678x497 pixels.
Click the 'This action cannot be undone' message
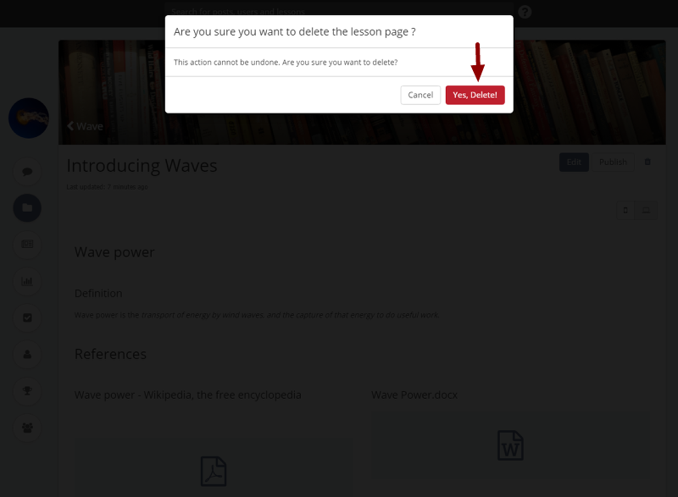(286, 62)
